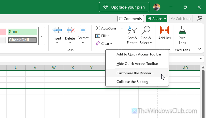Click the Clear eraser icon
Screen dimensions: 206x118
[x=98, y=43]
